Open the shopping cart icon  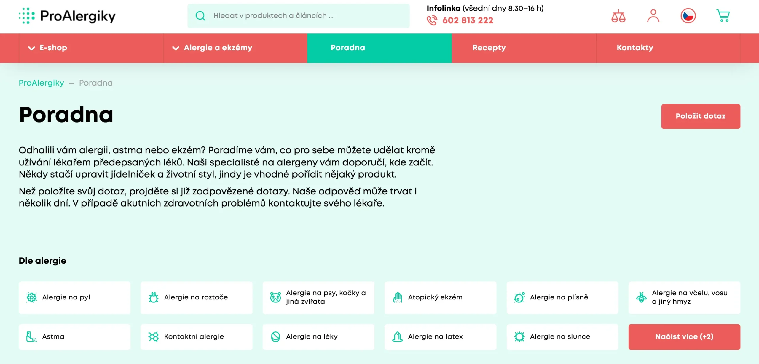(723, 16)
